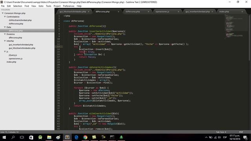Open ctrPersona.php in sidebar

tap(16, 23)
